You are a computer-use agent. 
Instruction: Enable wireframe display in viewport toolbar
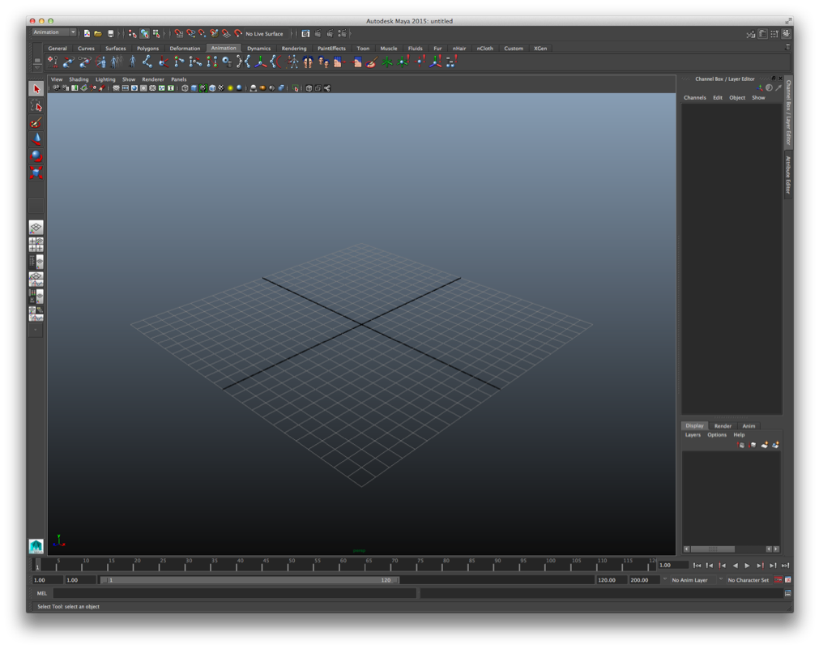pyautogui.click(x=185, y=88)
